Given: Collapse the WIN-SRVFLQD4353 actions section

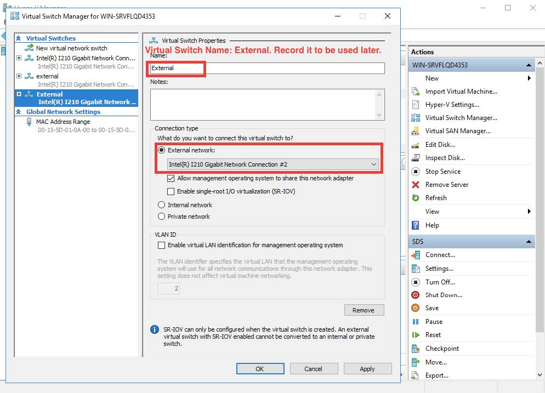Looking at the screenshot, I should [x=529, y=65].
